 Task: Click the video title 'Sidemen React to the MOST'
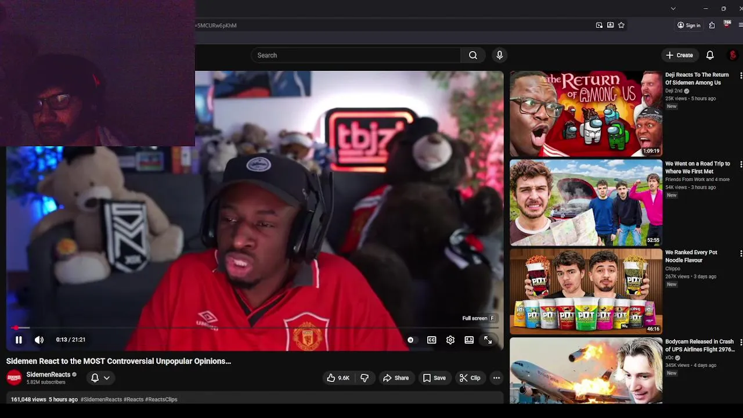(118, 361)
